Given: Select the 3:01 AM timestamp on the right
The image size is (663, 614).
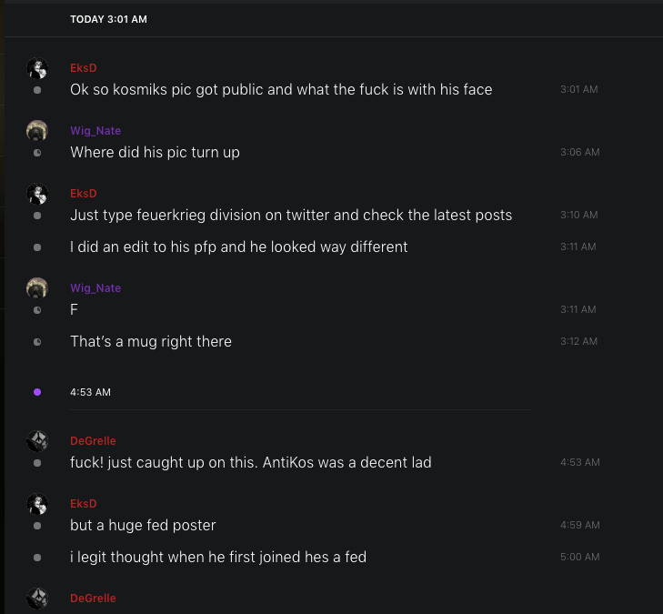Looking at the screenshot, I should [578, 90].
